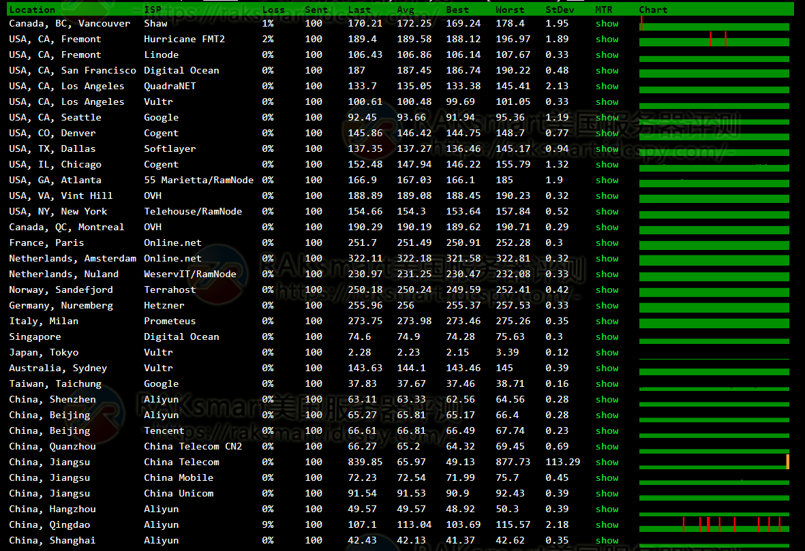Select the Worst column header
The image size is (805, 551).
pos(510,10)
